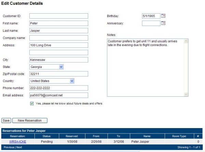Click the Zip/Postal code field 32211

(x=59, y=74)
